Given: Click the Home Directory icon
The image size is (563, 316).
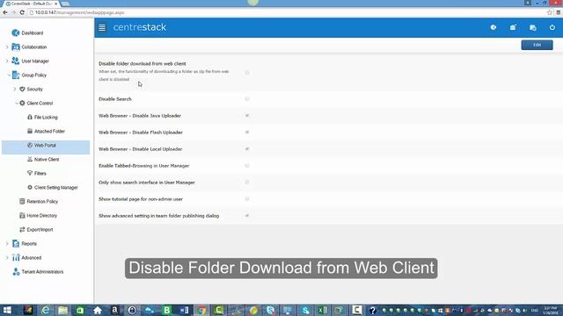Looking at the screenshot, I should pos(22,215).
